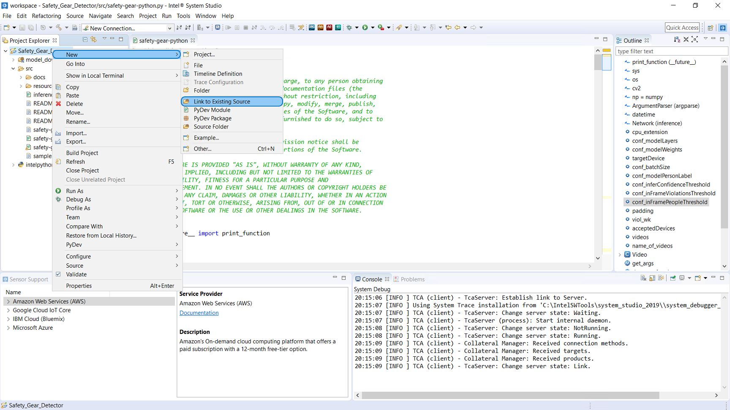Open the dropdown arrow next to Debug icon
Image resolution: width=730 pixels, height=410 pixels.
click(357, 27)
